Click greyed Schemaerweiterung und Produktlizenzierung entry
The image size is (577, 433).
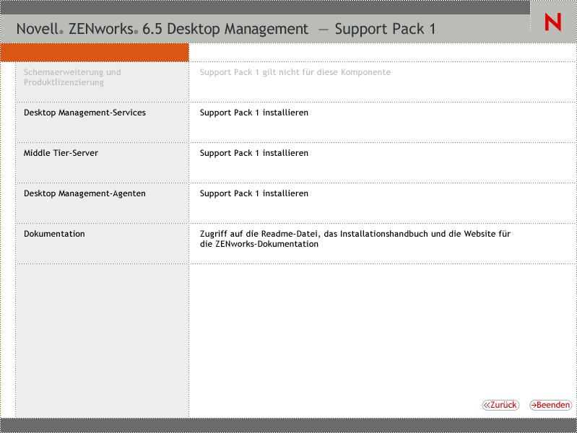[72, 77]
